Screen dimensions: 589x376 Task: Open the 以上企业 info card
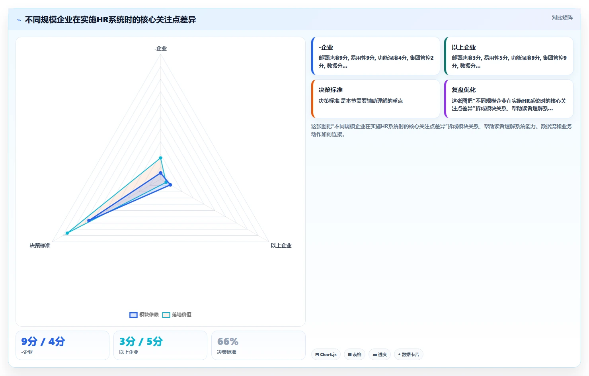click(509, 56)
